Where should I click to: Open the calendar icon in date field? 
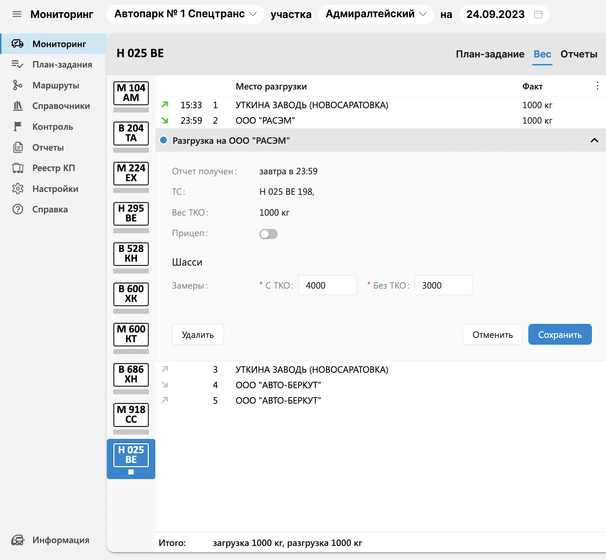pyautogui.click(x=538, y=14)
